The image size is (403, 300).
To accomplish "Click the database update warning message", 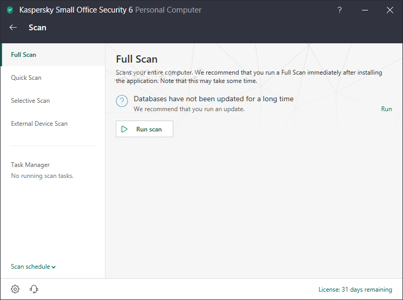I will (x=214, y=99).
